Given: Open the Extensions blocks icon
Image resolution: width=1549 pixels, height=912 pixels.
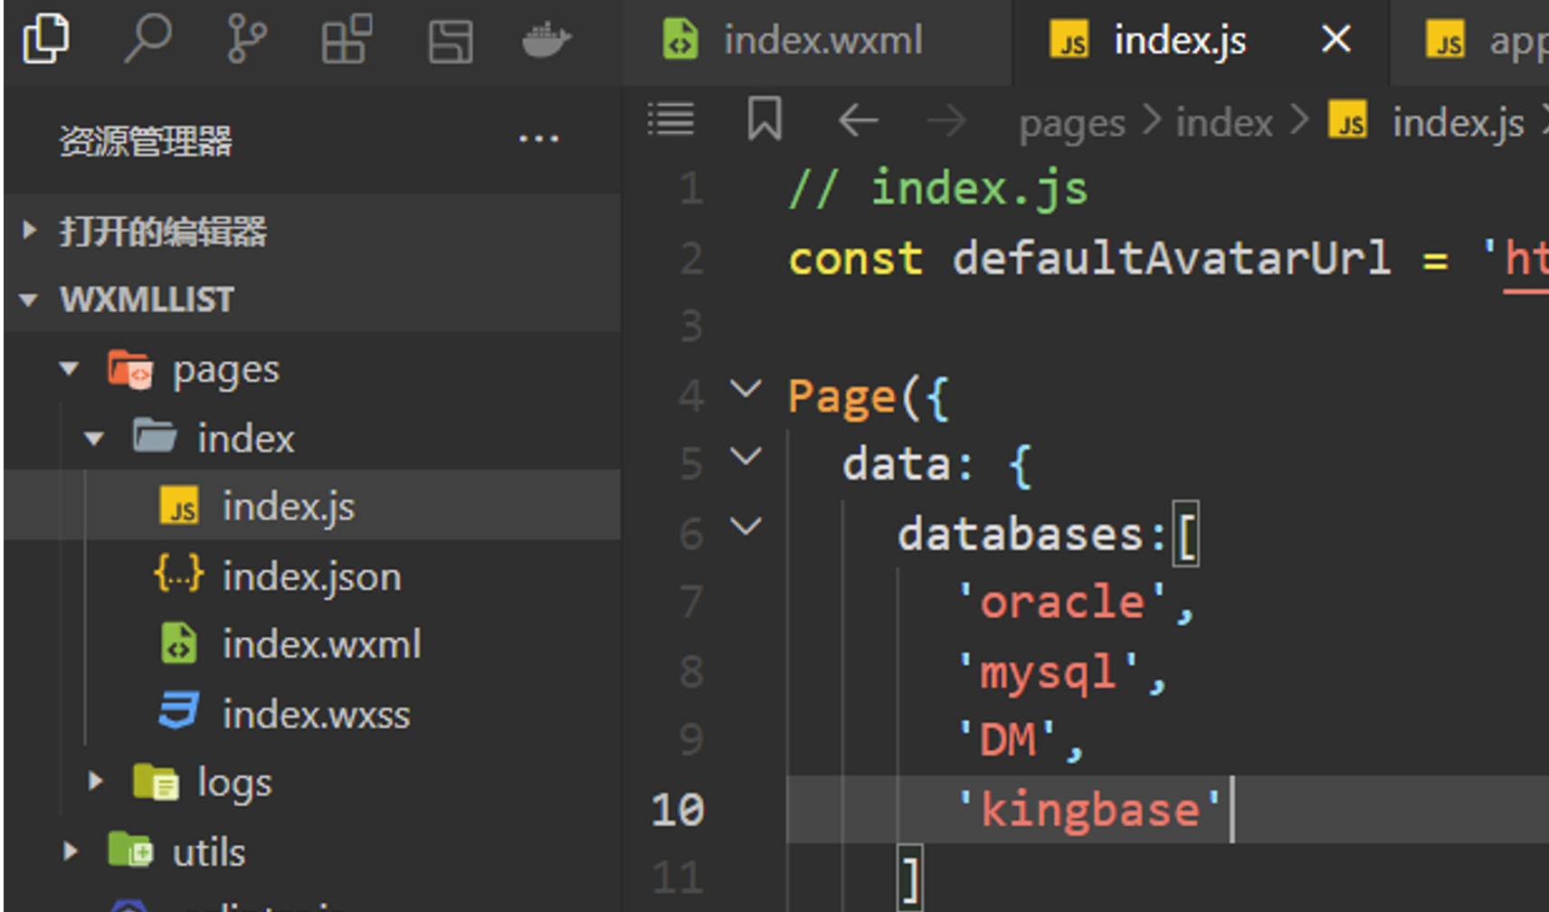Looking at the screenshot, I should [x=347, y=39].
